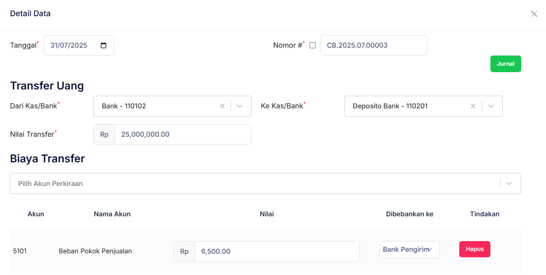Click the Nilai column header
This screenshot has width=546, height=275.
pos(266,214)
